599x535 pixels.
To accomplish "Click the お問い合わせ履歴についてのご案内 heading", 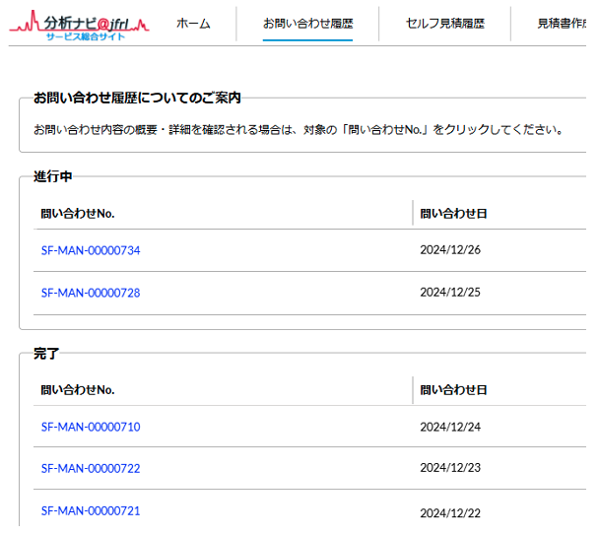I will click(x=137, y=99).
